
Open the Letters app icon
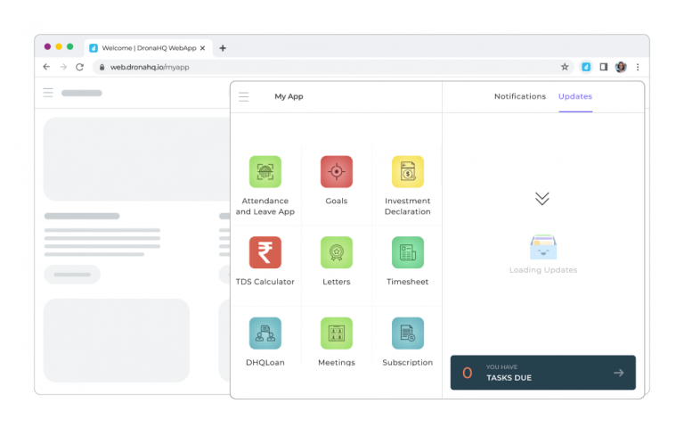[x=337, y=252]
